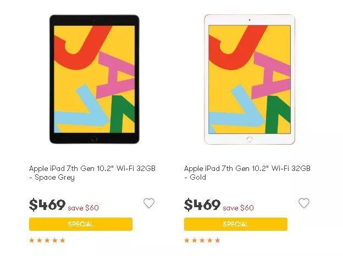Click the home button on Gold iPad image
The image size is (343, 256).
(250, 139)
